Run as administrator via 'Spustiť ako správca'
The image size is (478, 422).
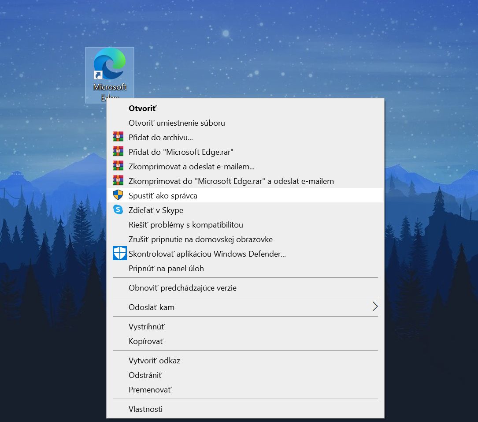pyautogui.click(x=245, y=196)
